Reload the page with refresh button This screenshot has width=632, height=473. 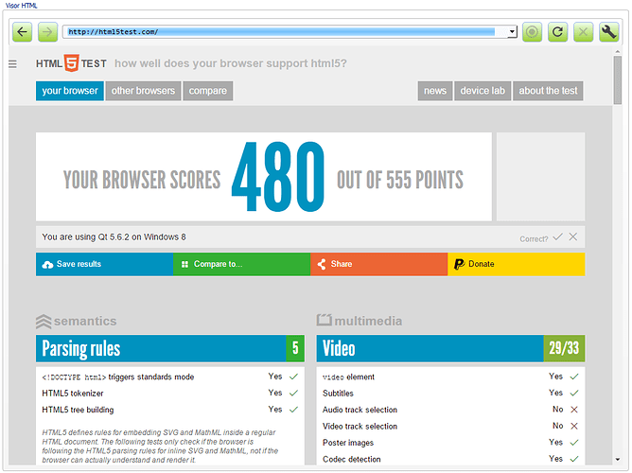pyautogui.click(x=557, y=32)
